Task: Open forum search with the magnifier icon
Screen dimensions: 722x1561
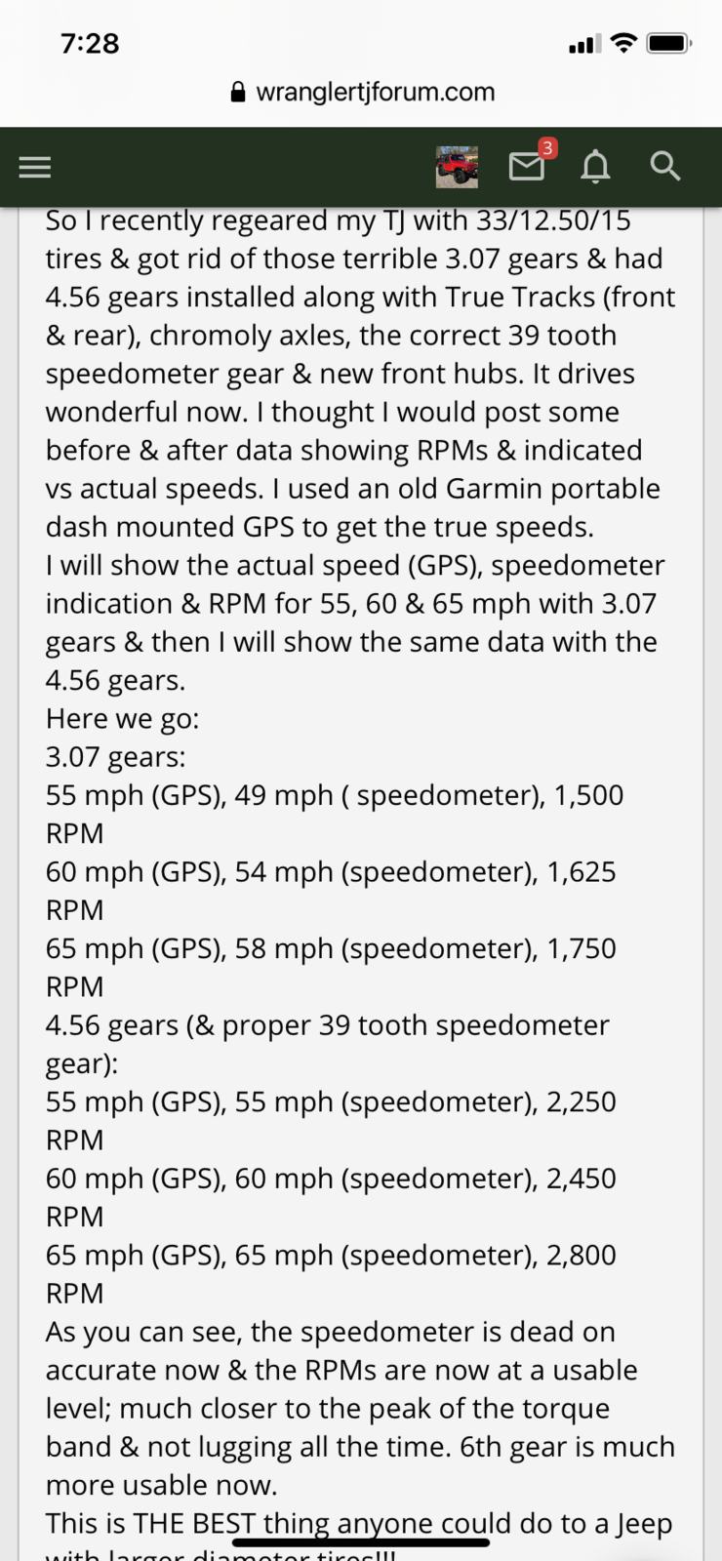Action: [665, 166]
